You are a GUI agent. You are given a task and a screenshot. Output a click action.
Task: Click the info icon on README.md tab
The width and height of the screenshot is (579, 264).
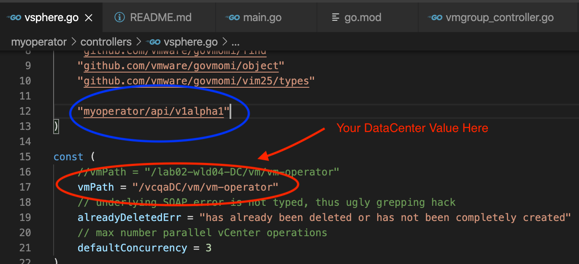[x=120, y=17]
